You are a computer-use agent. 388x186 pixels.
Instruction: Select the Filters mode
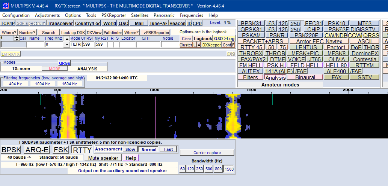[x=250, y=77]
